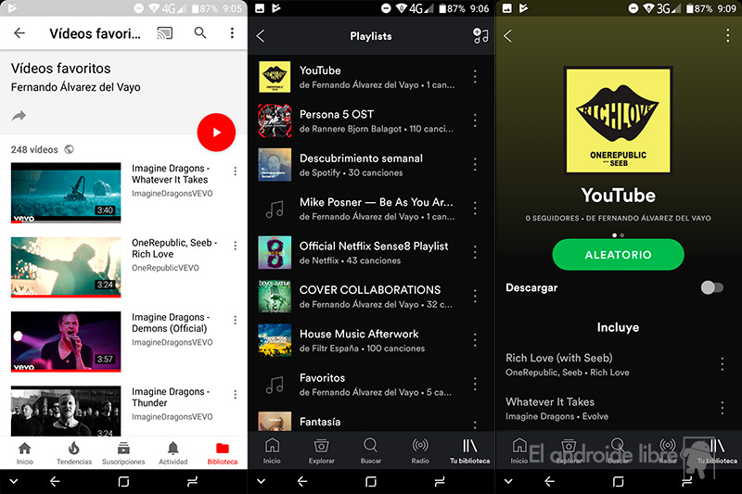Image resolution: width=742 pixels, height=494 pixels.
Task: Go back from Spotify Playlists screen
Action: click(x=261, y=36)
